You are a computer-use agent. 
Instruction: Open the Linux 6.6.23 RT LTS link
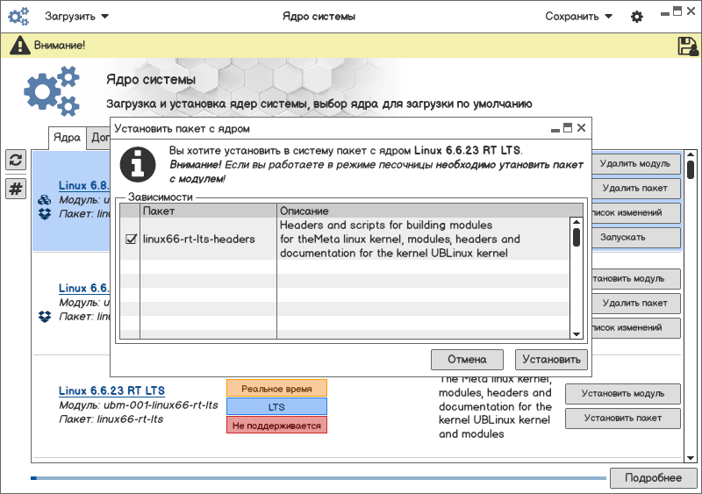(111, 390)
